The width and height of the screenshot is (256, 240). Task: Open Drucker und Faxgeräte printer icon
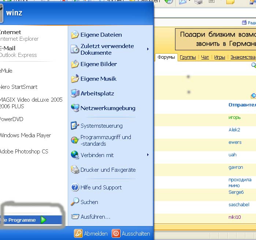[x=75, y=170]
